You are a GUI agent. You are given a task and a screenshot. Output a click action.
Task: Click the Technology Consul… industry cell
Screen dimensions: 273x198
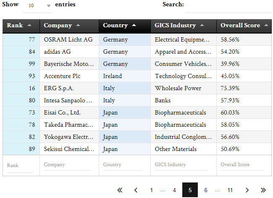pyautogui.click(x=184, y=76)
